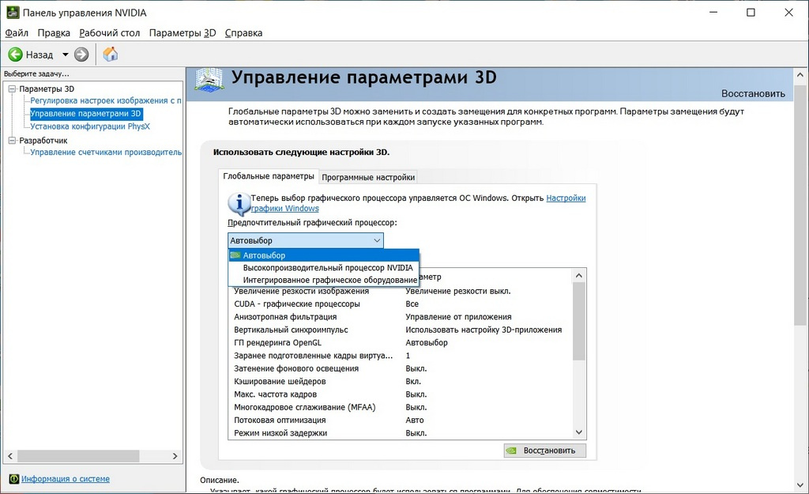Click the task tree horizontal scroll left arrow
809x494 pixels.
[x=9, y=456]
